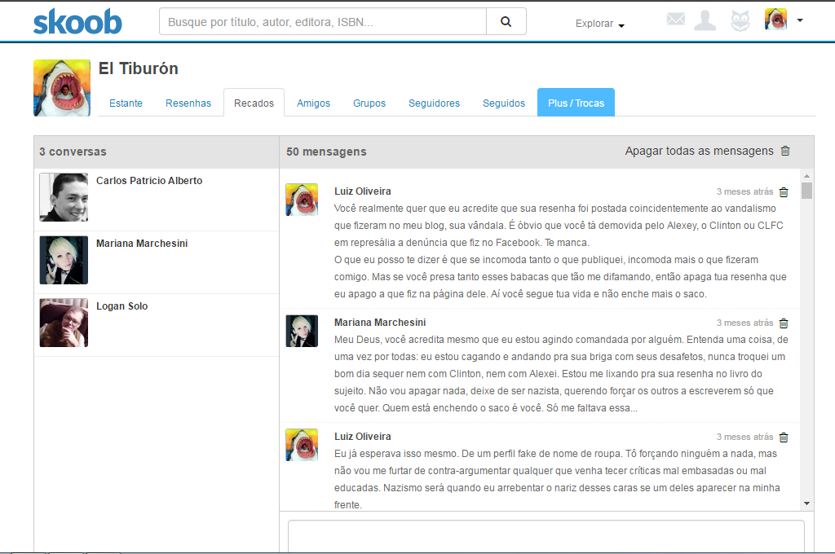Click shark avatar beside first message
The image size is (835, 554).
coord(302,200)
